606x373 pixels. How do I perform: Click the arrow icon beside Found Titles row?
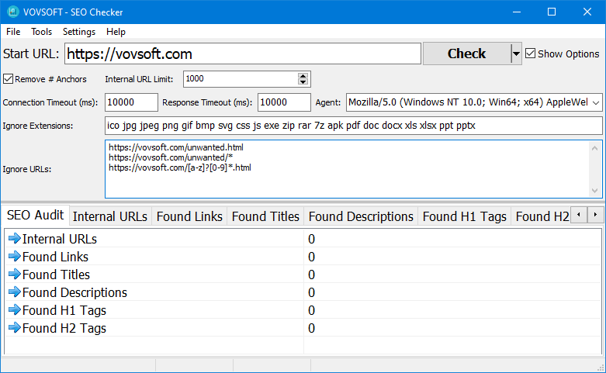click(x=14, y=275)
